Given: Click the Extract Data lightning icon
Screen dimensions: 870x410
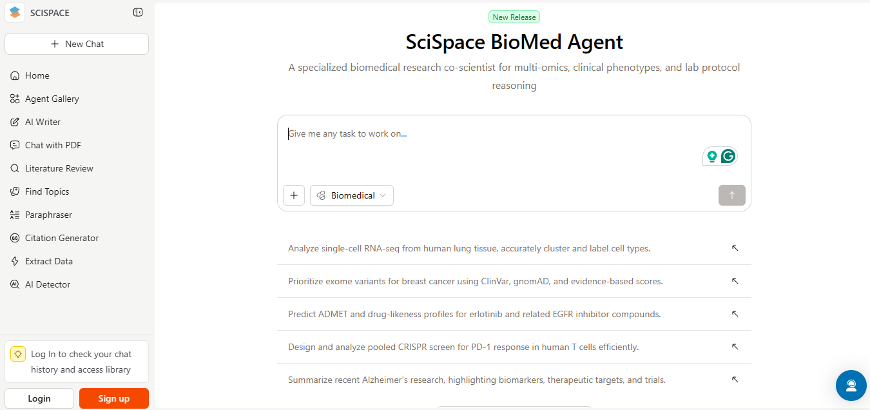Looking at the screenshot, I should pyautogui.click(x=15, y=261).
